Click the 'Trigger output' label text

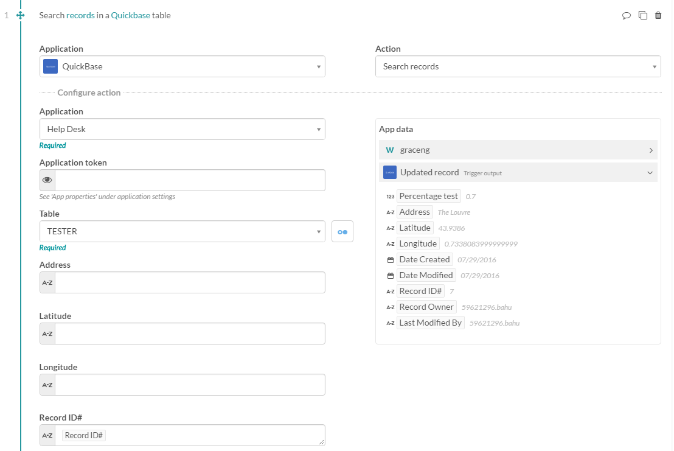pos(483,173)
